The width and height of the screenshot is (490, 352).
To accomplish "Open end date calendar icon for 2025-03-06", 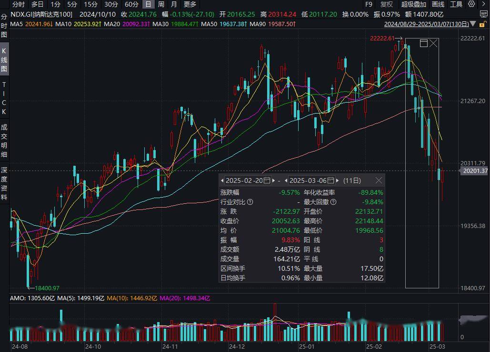I will pos(331,180).
